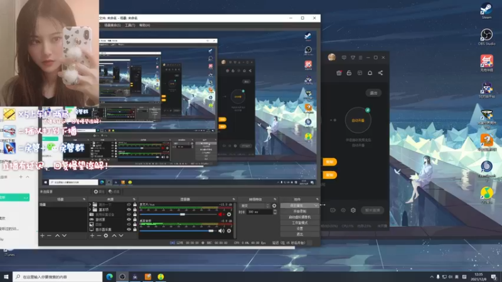The image size is (502, 282).
Task: Show hidden icons in system tray
Action: (432, 277)
